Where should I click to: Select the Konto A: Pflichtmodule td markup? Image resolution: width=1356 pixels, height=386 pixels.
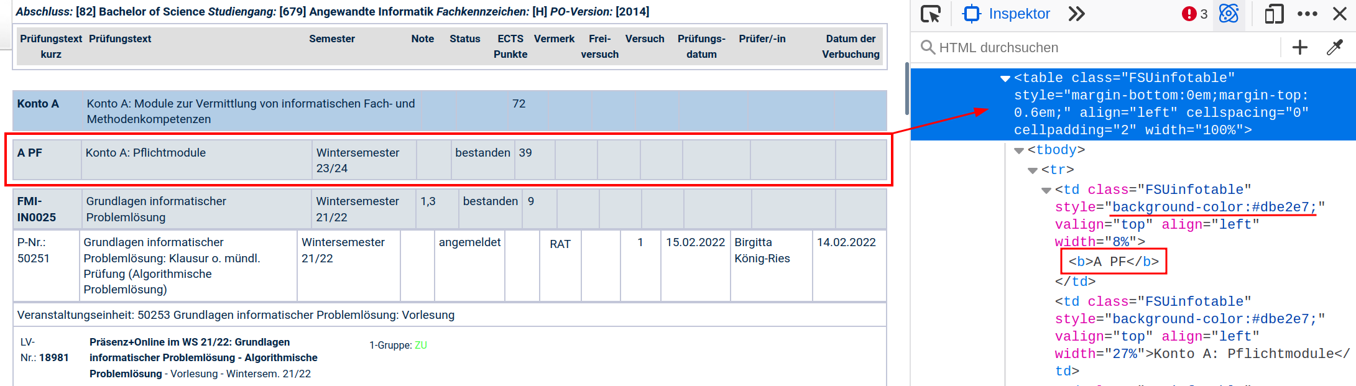(1203, 336)
